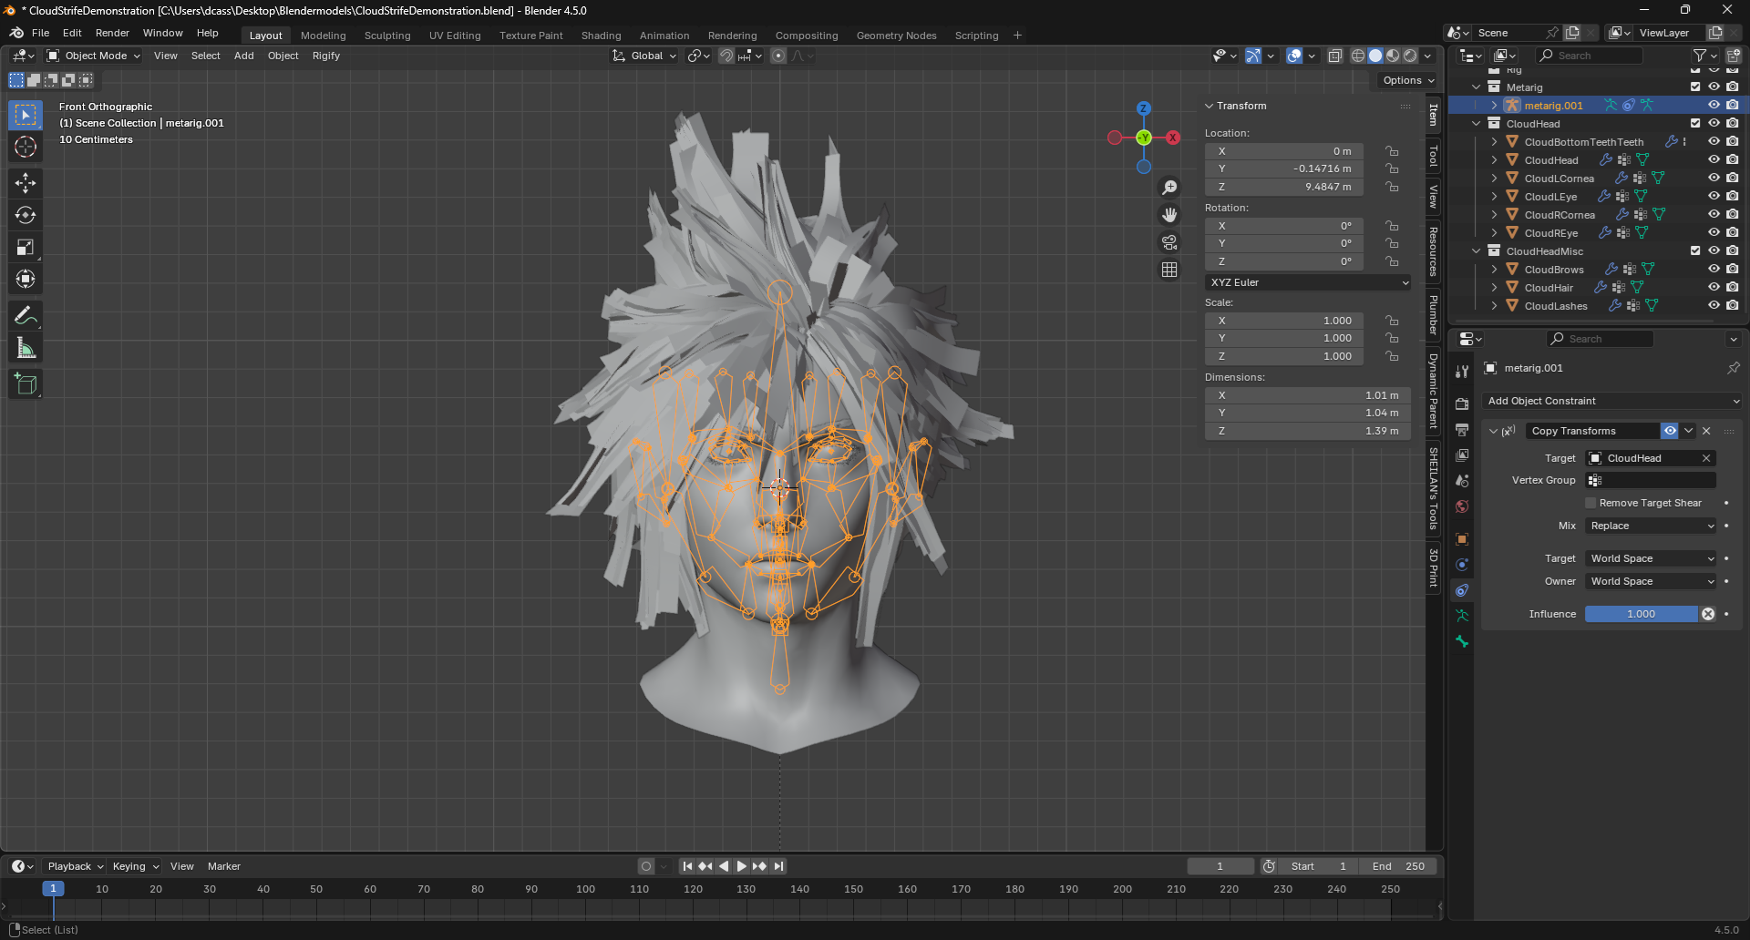1750x940 pixels.
Task: Open the Object Mode dropdown
Action: pos(94,56)
